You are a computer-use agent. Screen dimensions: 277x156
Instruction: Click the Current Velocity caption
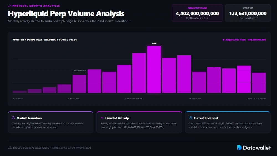(x=248, y=18)
